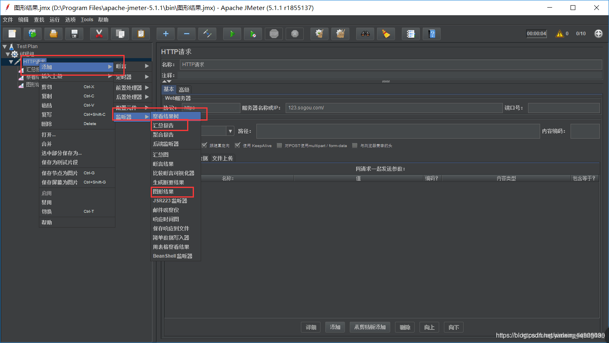Viewport: 609px width, 343px height.
Task: Collapse all nodes with minus icon
Action: [x=186, y=34]
